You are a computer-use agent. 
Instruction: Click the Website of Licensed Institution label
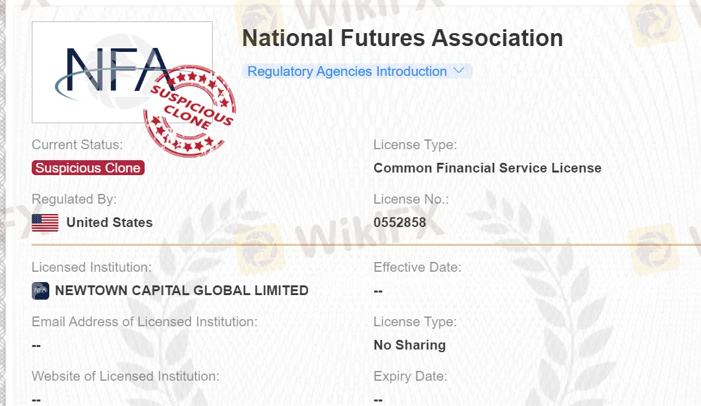point(125,376)
